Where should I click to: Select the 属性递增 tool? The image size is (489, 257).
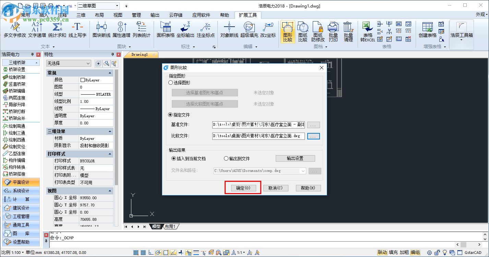[121, 30]
